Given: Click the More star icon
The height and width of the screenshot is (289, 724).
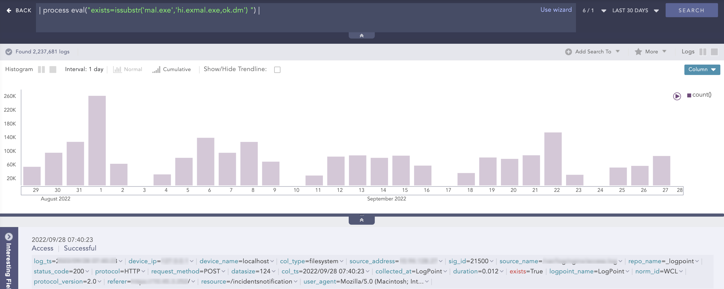Looking at the screenshot, I should coord(638,52).
